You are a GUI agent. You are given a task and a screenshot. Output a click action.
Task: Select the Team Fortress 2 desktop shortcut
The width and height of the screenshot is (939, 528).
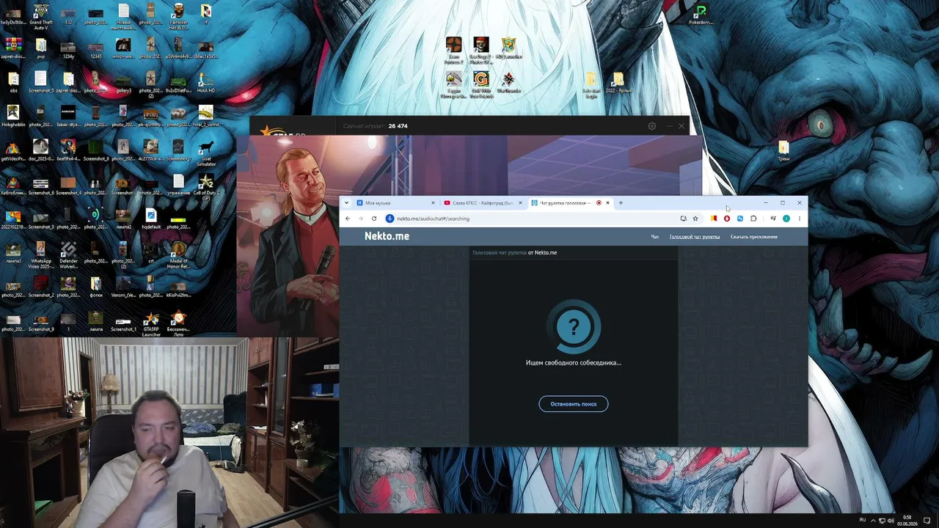(x=453, y=51)
